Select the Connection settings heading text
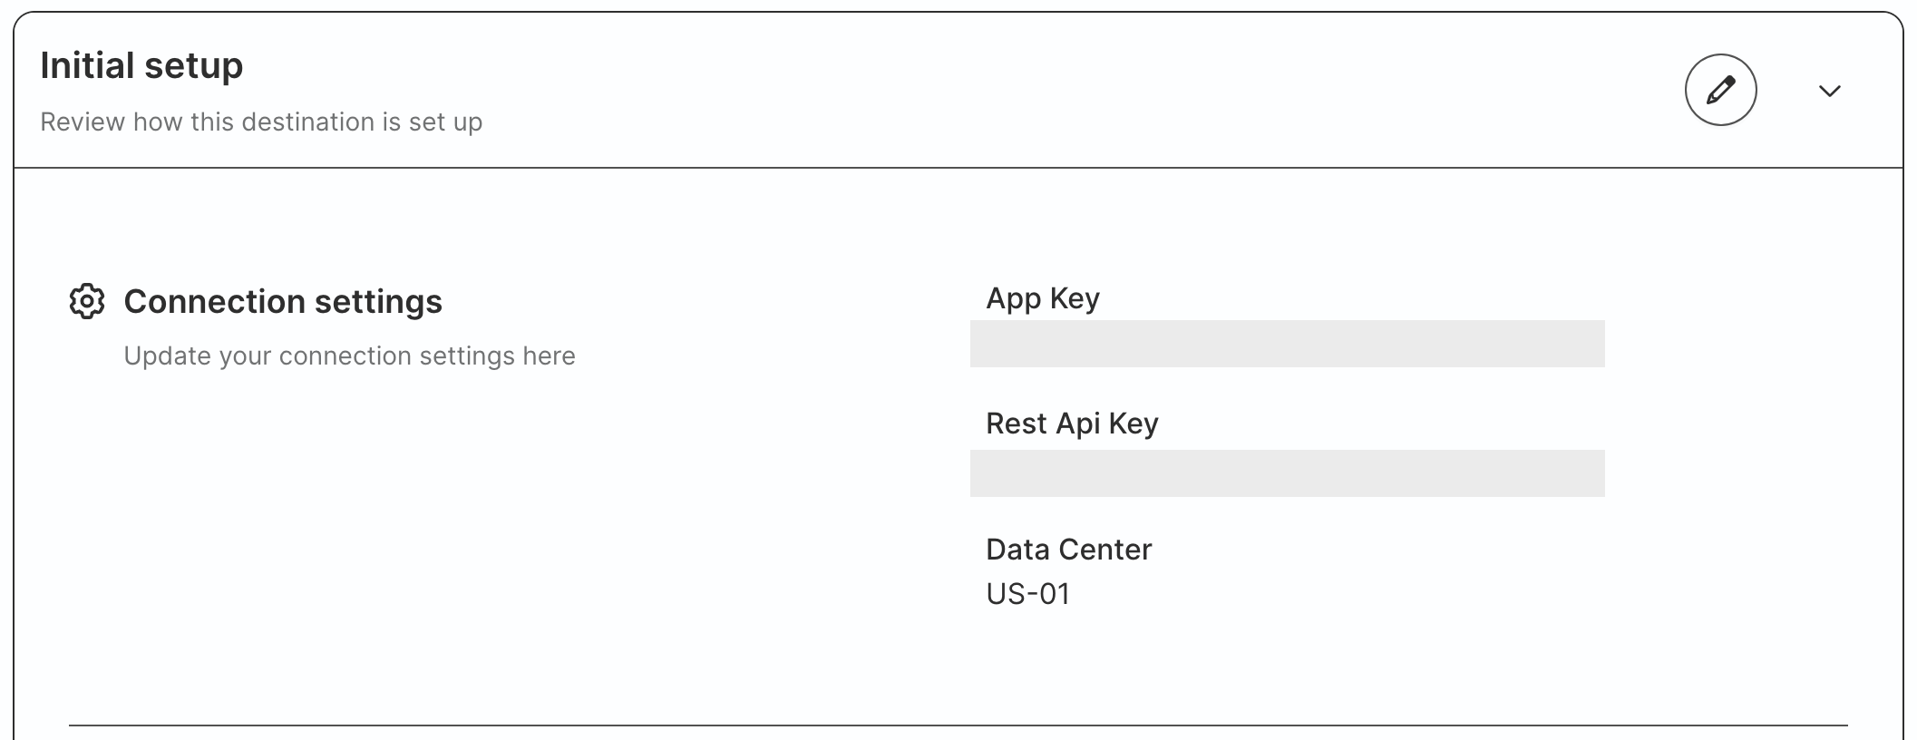 click(282, 301)
